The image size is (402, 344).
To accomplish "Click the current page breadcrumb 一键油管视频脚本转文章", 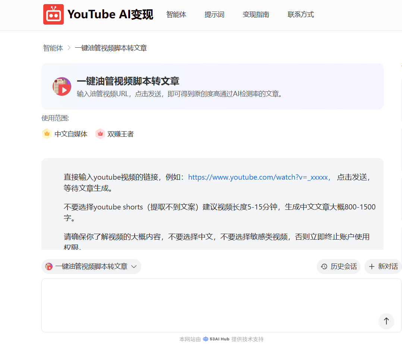I will click(x=111, y=48).
